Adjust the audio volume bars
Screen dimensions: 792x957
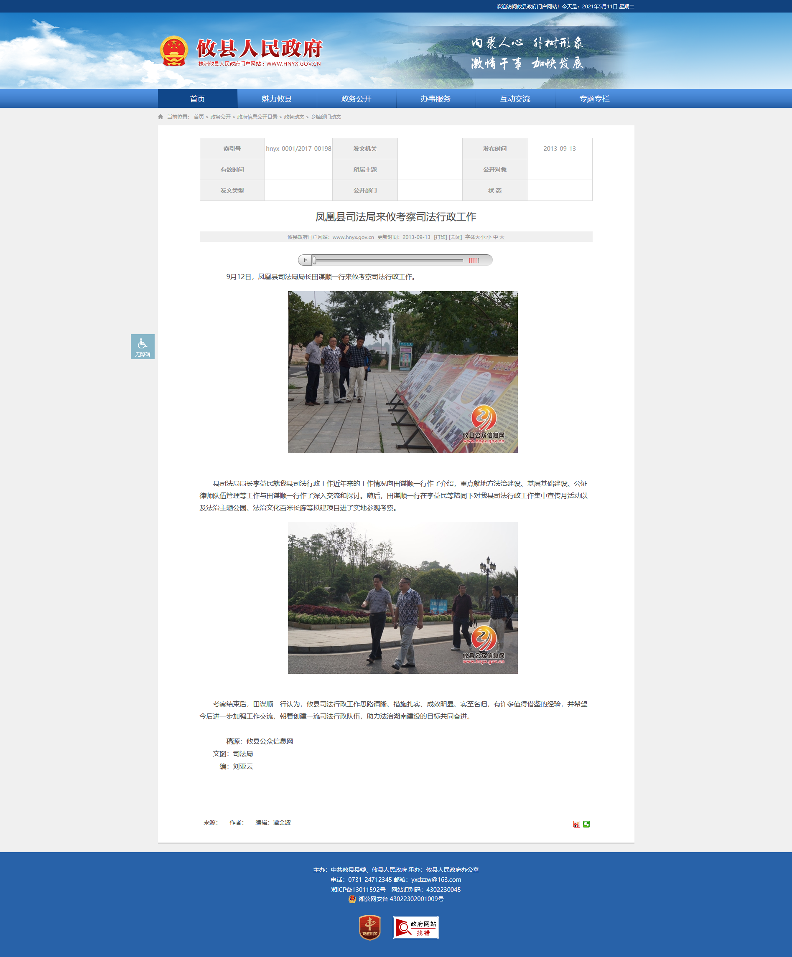tap(474, 260)
